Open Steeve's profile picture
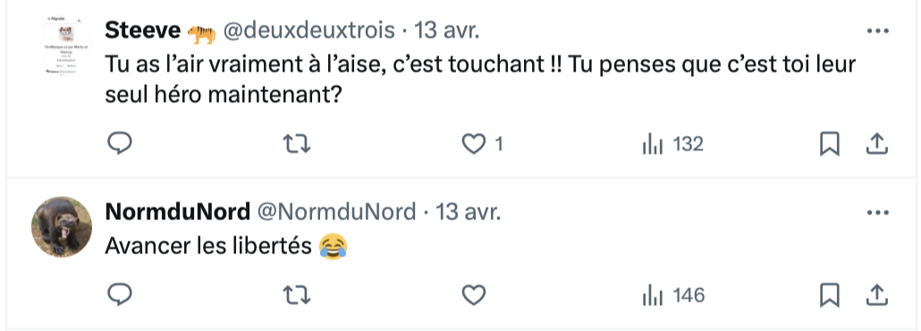The width and height of the screenshot is (921, 331). coord(61,46)
